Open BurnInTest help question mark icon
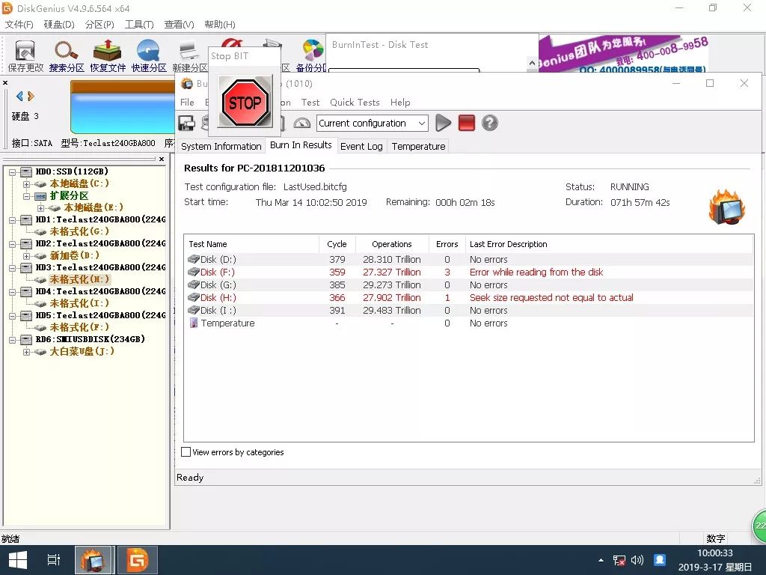The width and height of the screenshot is (766, 575). (x=490, y=124)
